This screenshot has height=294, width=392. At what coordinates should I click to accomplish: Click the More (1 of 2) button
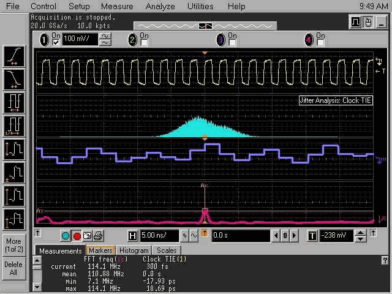pos(13,244)
